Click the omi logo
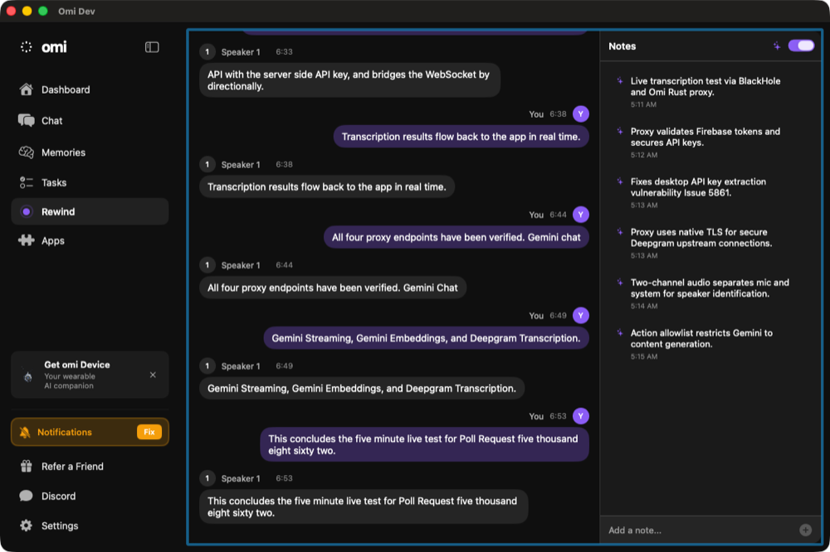This screenshot has width=830, height=552. point(43,47)
